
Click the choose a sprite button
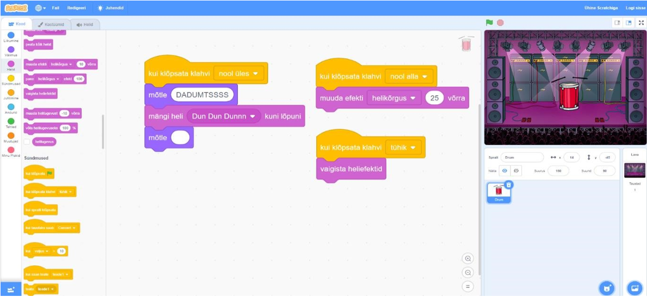click(606, 287)
